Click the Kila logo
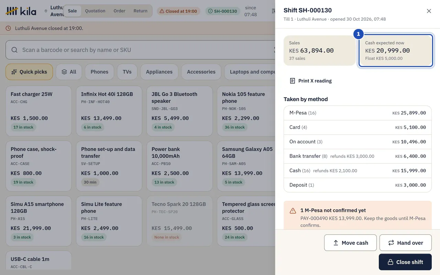 coord(21,11)
